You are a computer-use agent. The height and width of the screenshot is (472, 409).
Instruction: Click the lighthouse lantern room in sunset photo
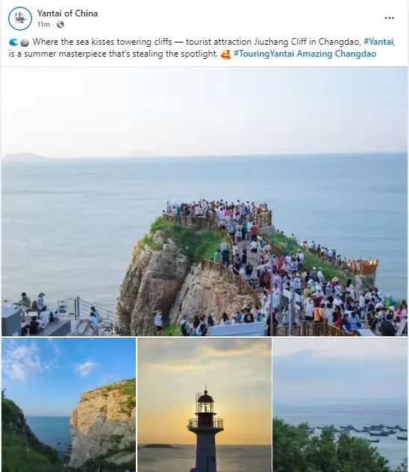205,402
